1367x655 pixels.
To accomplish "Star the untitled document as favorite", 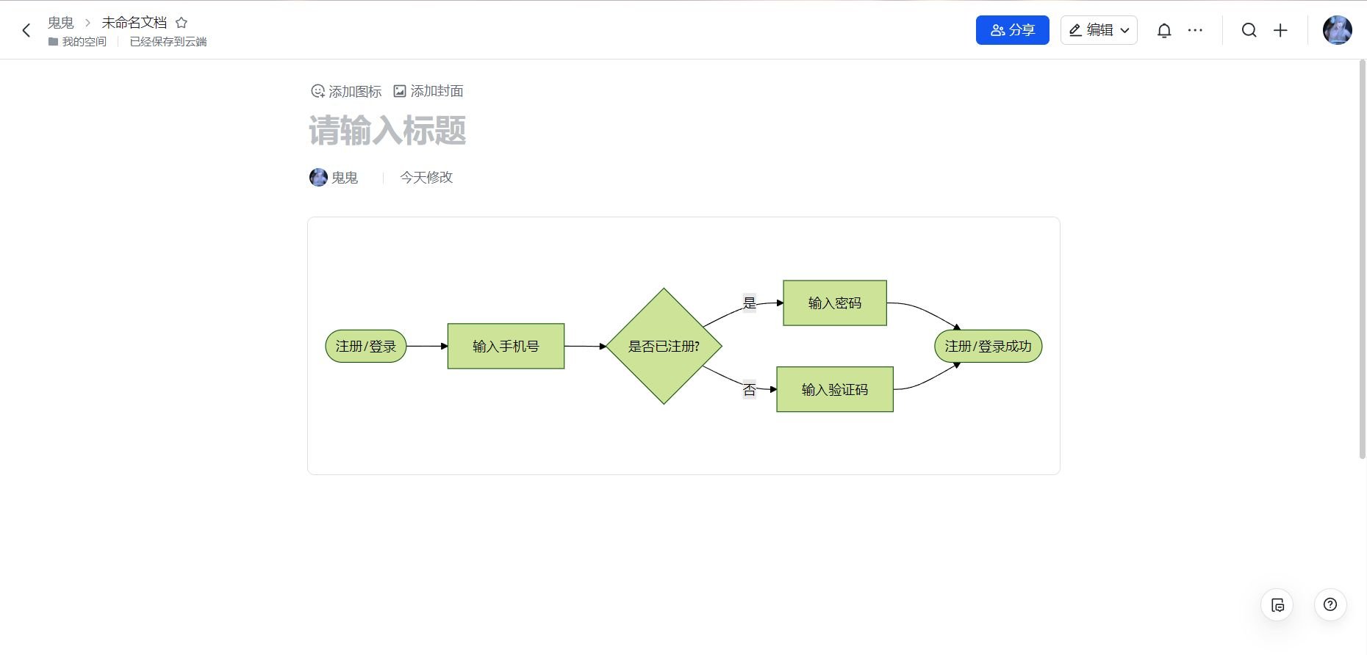I will 182,23.
